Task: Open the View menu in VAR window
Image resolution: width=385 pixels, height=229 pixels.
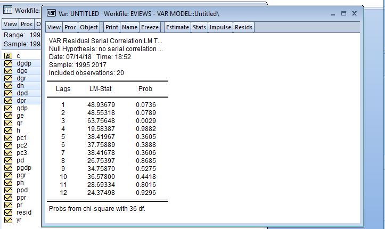Action: (x=54, y=27)
